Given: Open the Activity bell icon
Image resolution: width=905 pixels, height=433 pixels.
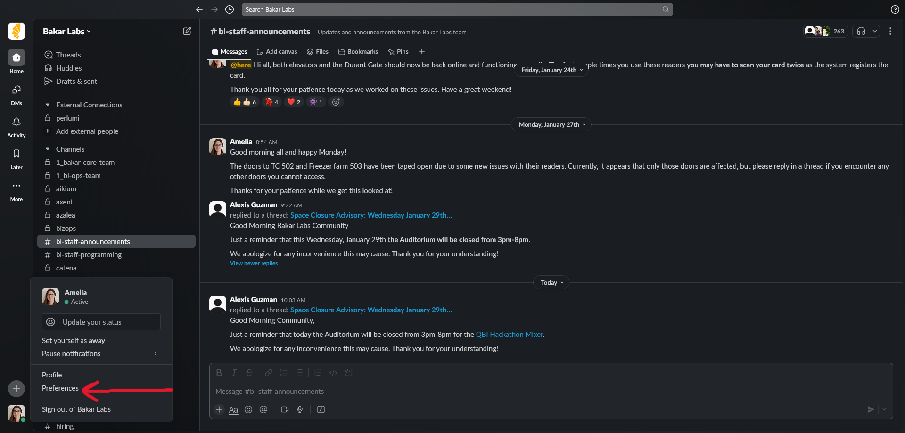Looking at the screenshot, I should pos(16,126).
